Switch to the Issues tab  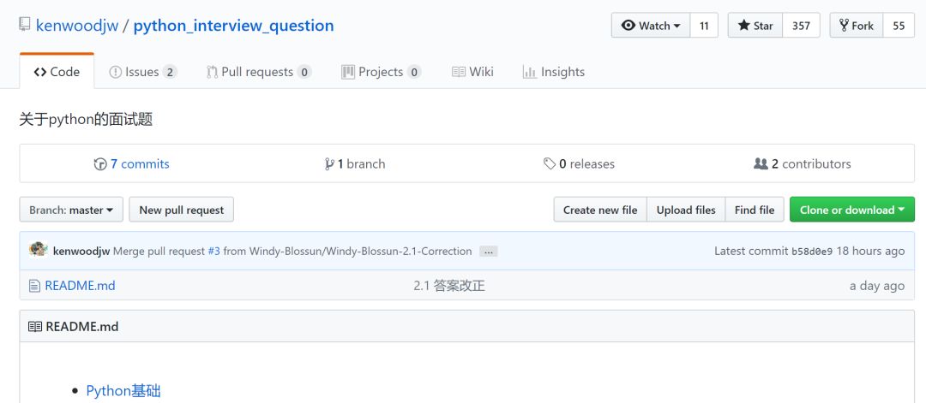pyautogui.click(x=143, y=72)
